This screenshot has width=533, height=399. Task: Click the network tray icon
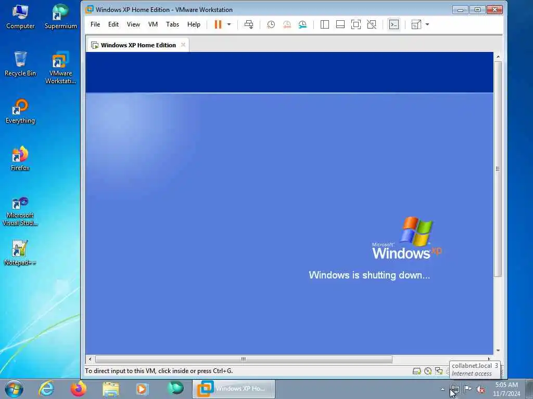tap(455, 389)
